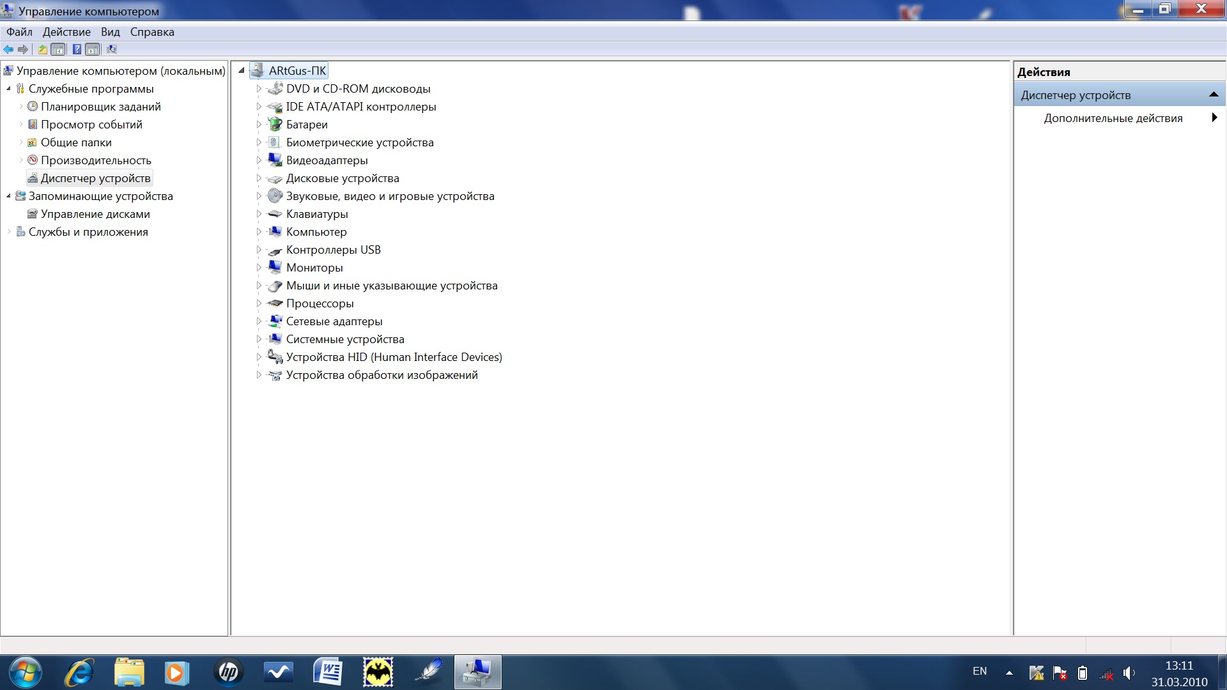Expand IDE ATA/ATAPI контроллеры category
Screen dimensions: 1227x690
[259, 107]
